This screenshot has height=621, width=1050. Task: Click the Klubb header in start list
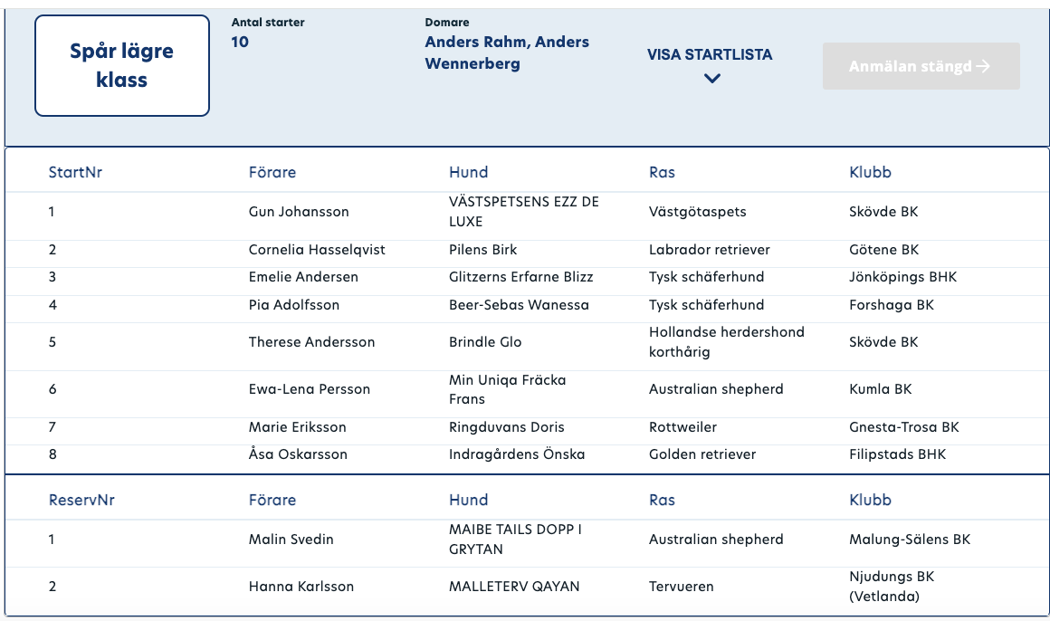870,172
